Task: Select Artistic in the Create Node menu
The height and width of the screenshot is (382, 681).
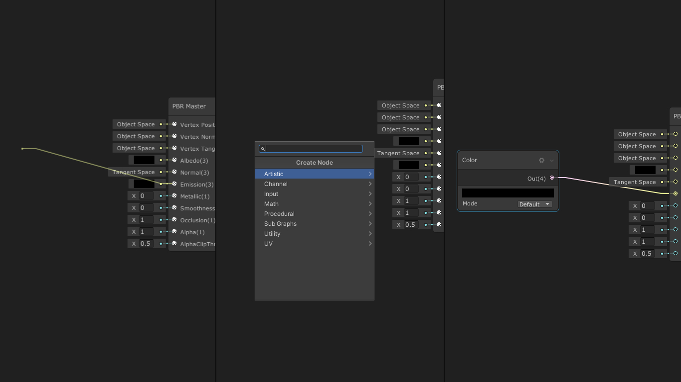Action: (x=274, y=174)
